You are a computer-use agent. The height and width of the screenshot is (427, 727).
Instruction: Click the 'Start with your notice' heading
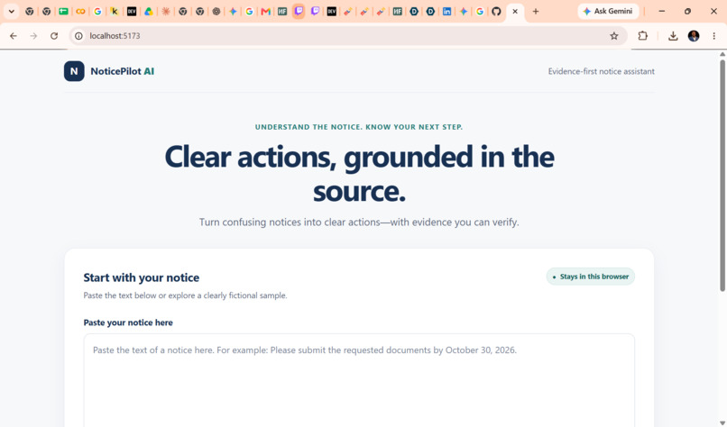pyautogui.click(x=142, y=277)
